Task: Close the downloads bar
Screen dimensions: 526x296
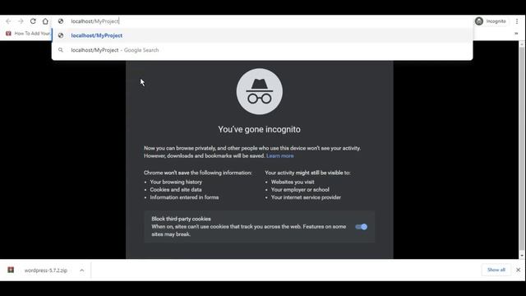Action: 519,270
